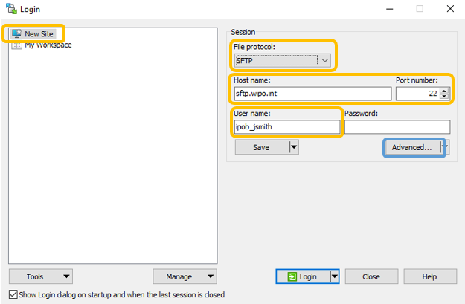Expand the Save button dropdown arrow
465x304 pixels.
point(293,147)
